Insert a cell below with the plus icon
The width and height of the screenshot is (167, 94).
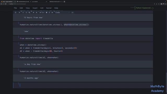tap(19, 13)
